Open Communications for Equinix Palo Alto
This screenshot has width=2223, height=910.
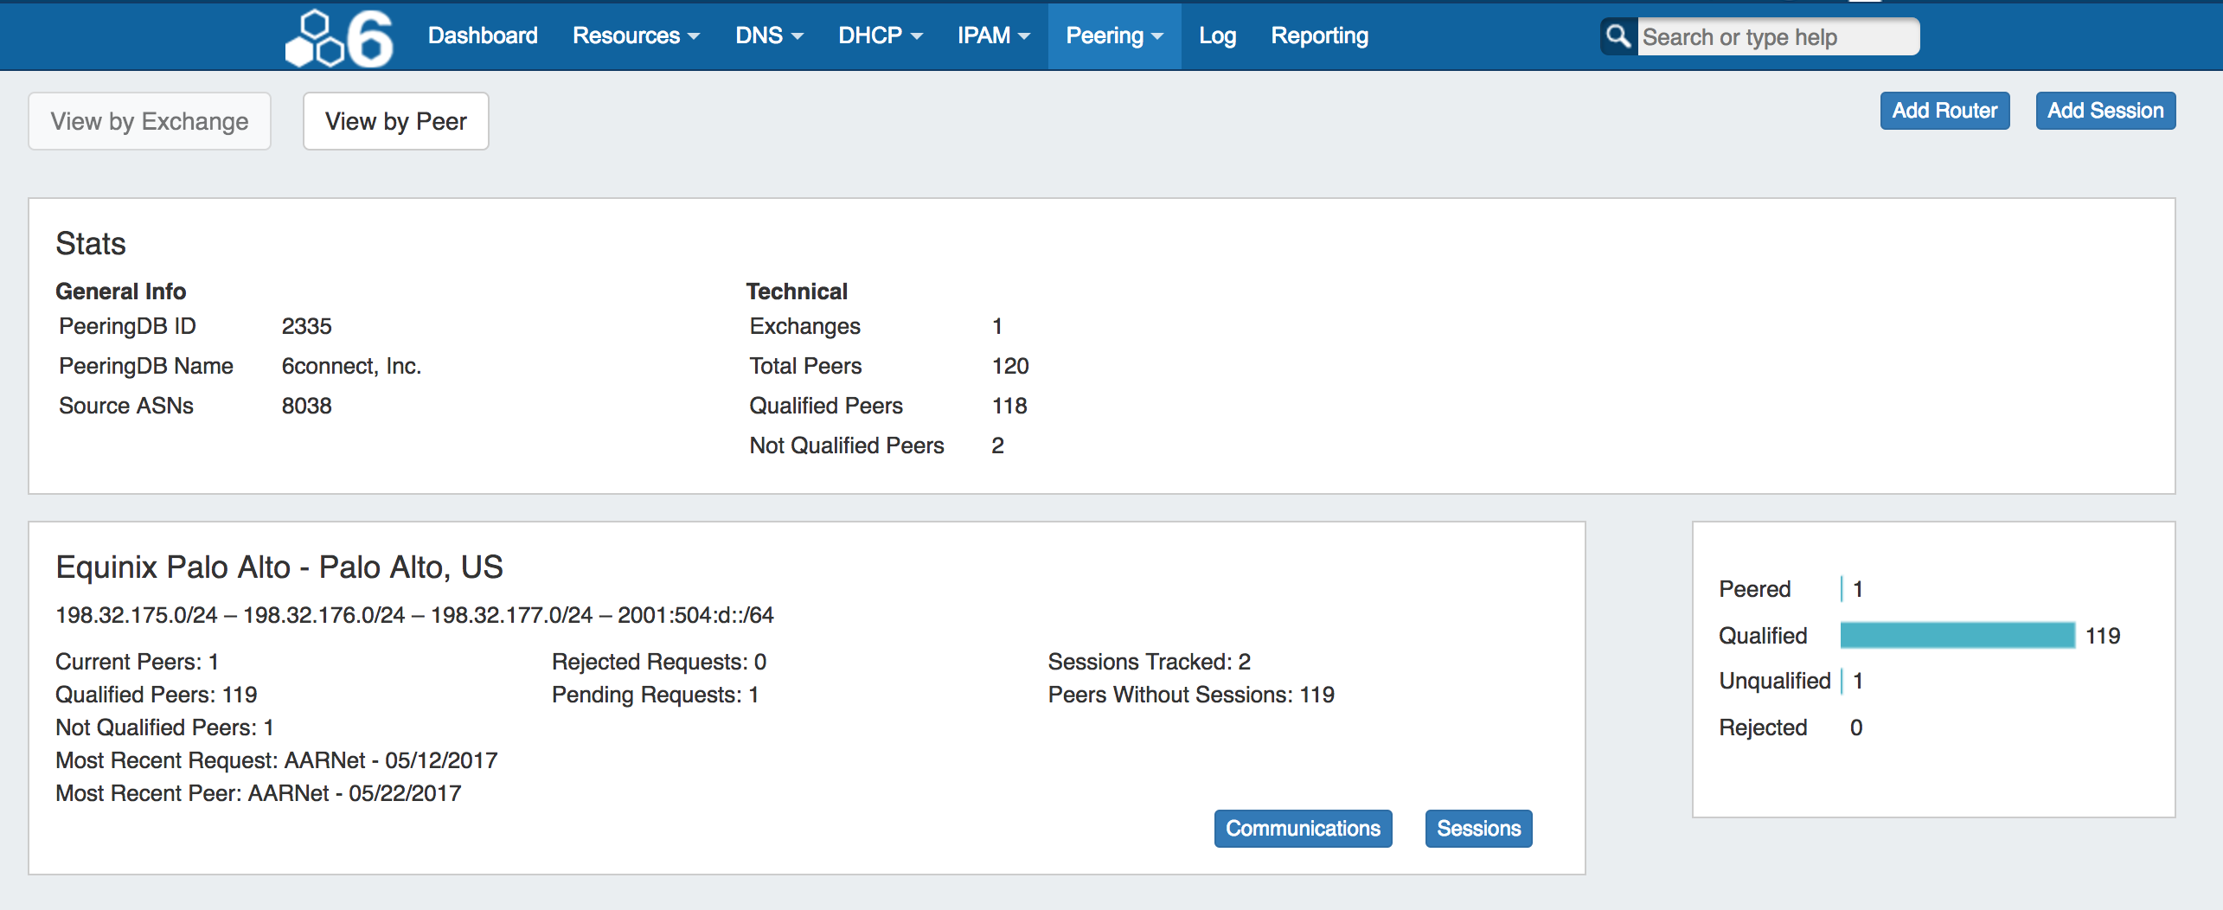[1303, 829]
